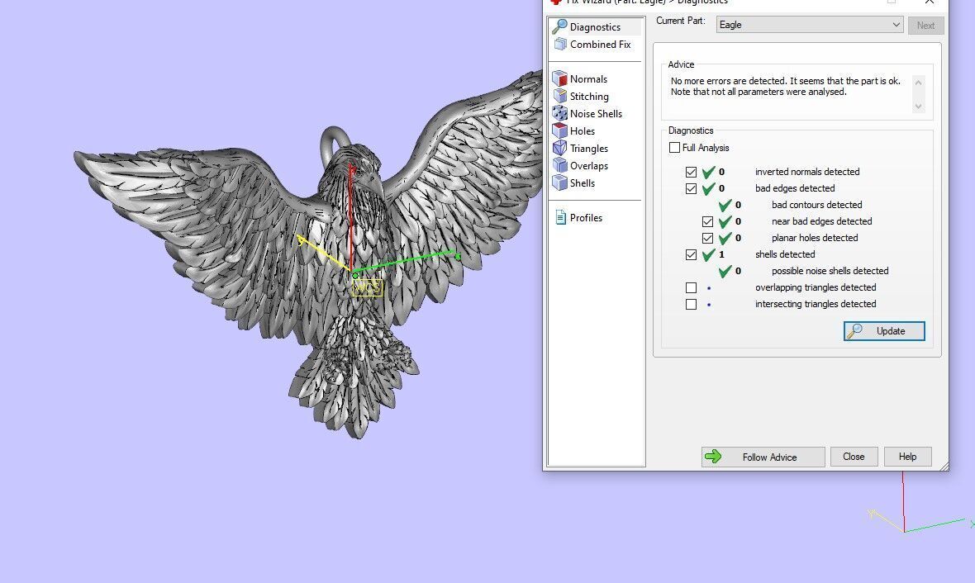Viewport: 975px width, 583px height.
Task: Click the 'possible noise shells detected' label
Action: 830,271
